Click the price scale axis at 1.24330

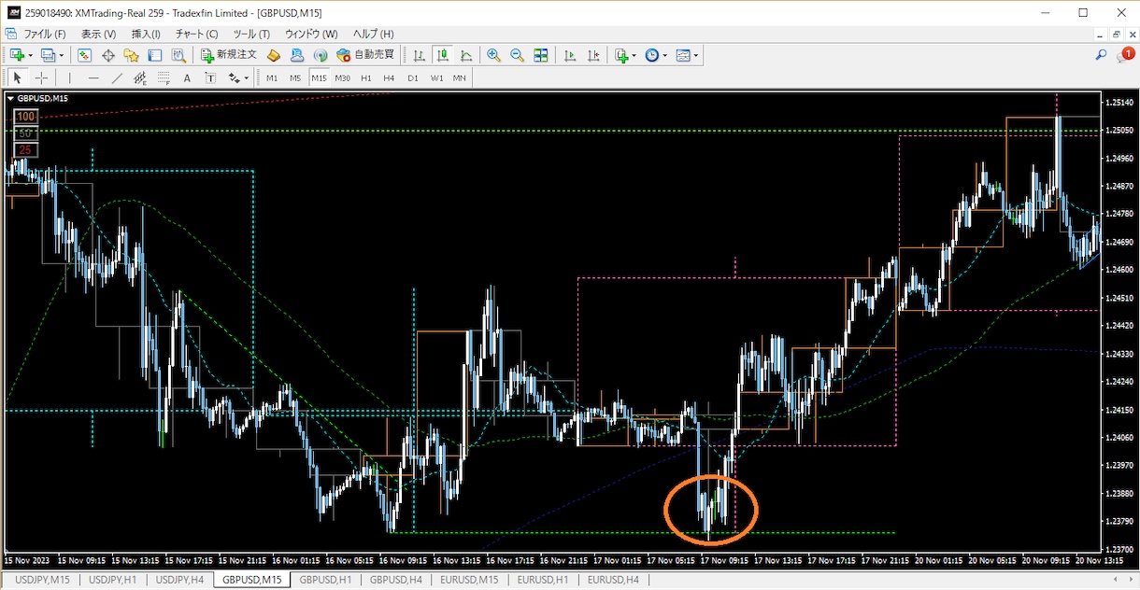point(1119,354)
